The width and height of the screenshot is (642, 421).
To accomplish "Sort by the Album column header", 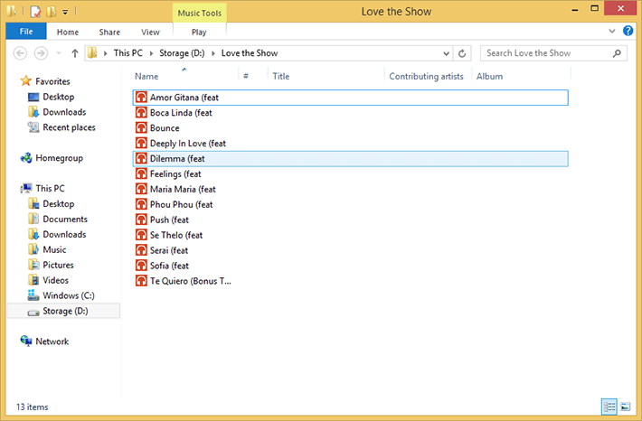I will pyautogui.click(x=490, y=77).
